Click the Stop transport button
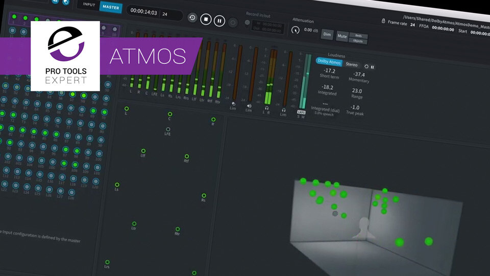 206,19
